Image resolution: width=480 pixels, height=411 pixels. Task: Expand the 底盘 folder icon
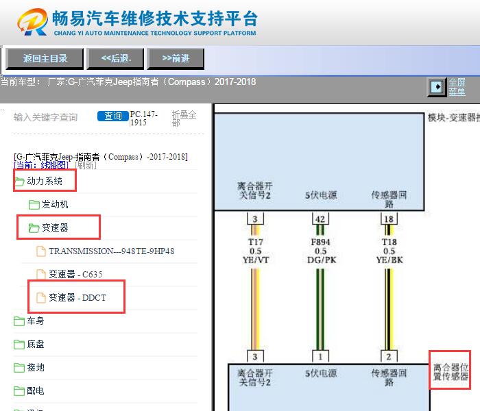coord(19,345)
